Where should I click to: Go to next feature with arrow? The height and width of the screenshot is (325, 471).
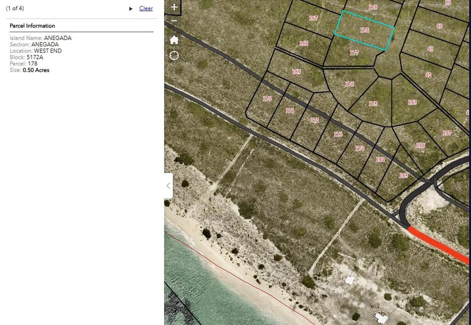point(131,9)
